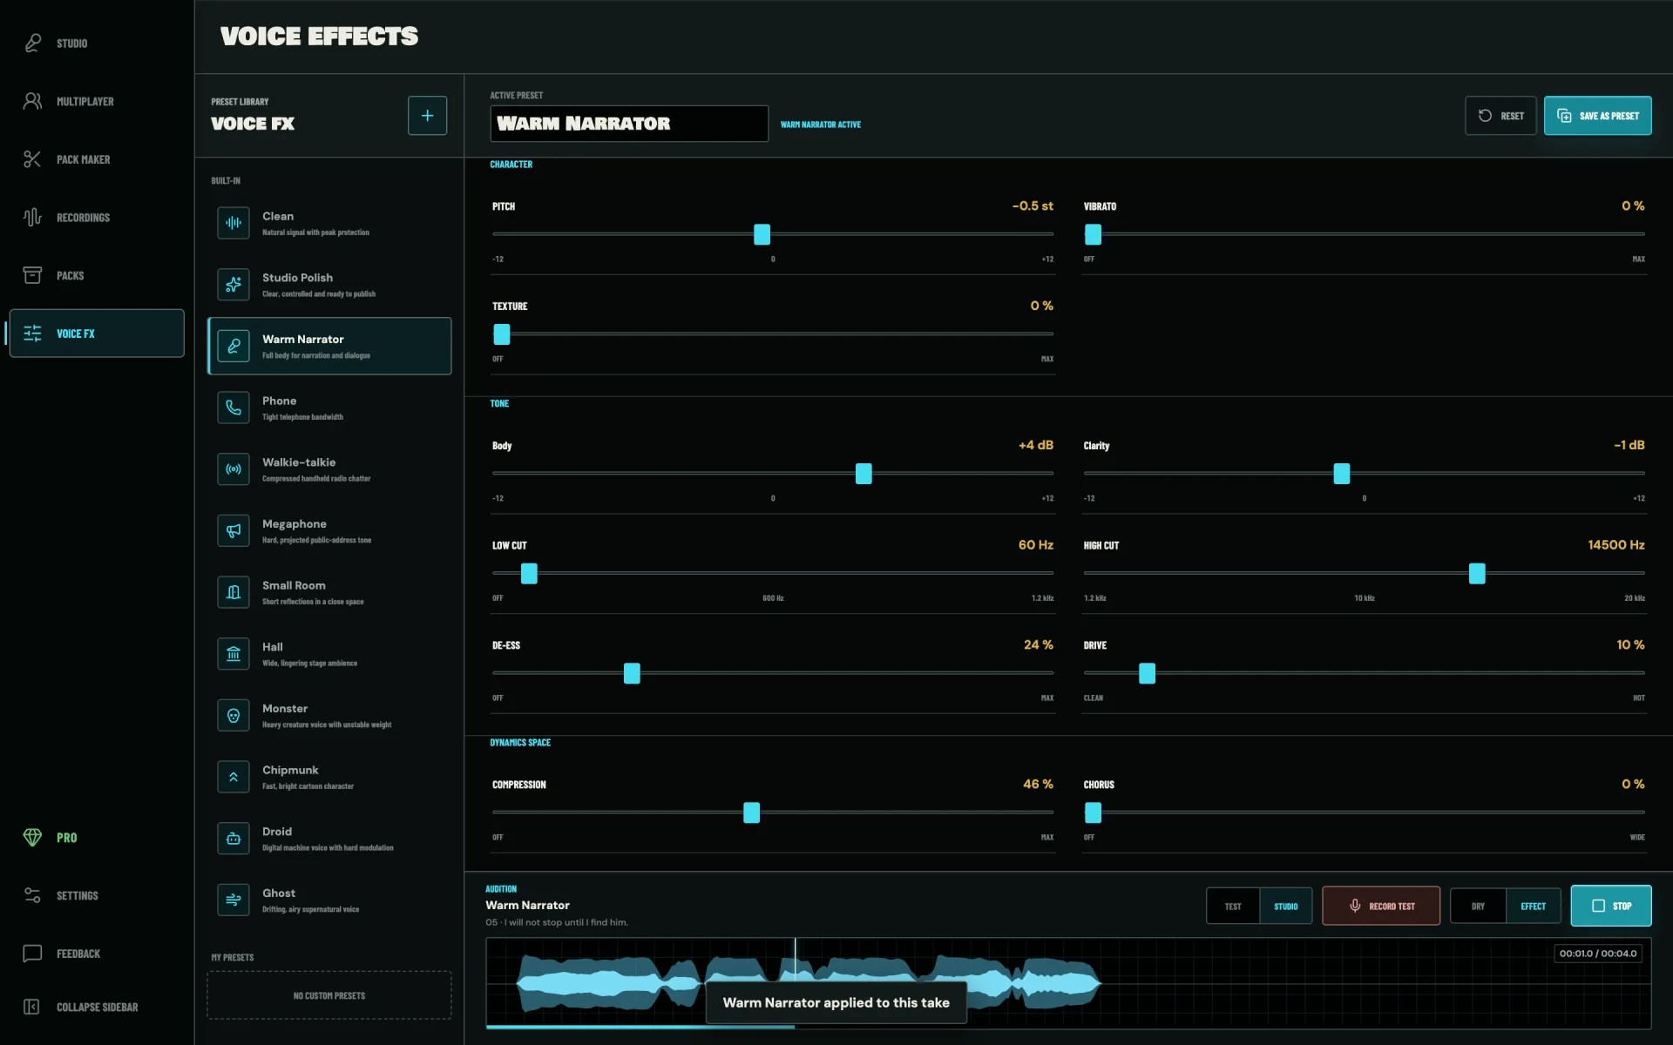This screenshot has height=1045, width=1673.
Task: Select the Chipmunk preset icon
Action: pyautogui.click(x=234, y=777)
